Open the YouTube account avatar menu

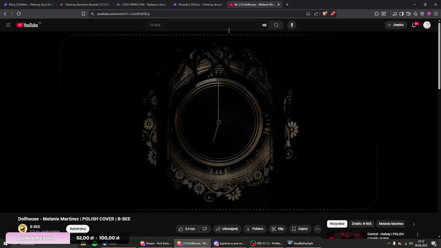point(427,25)
